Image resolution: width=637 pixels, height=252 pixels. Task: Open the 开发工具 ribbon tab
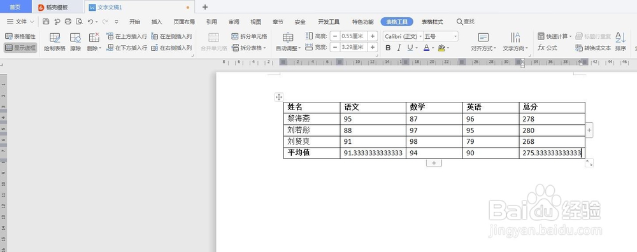click(x=329, y=22)
